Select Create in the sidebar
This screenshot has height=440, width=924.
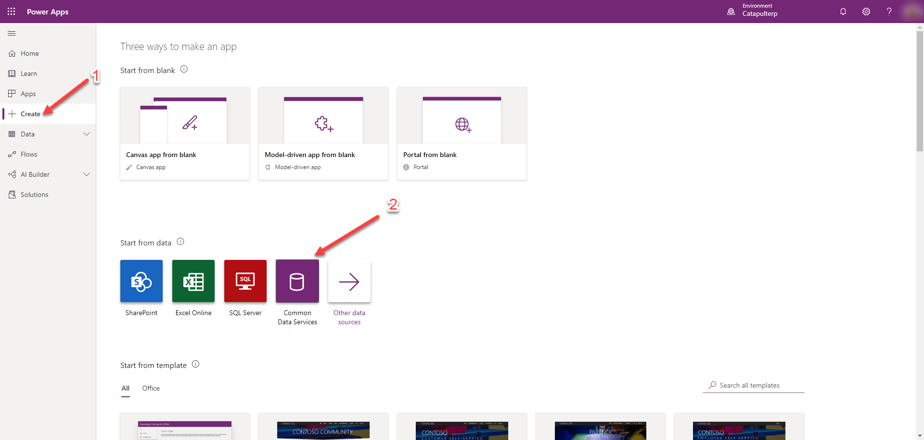coord(48,114)
